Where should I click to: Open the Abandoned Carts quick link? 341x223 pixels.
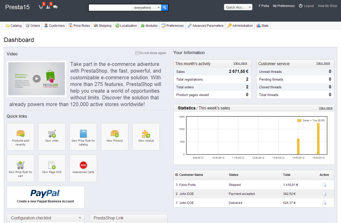pos(83,168)
